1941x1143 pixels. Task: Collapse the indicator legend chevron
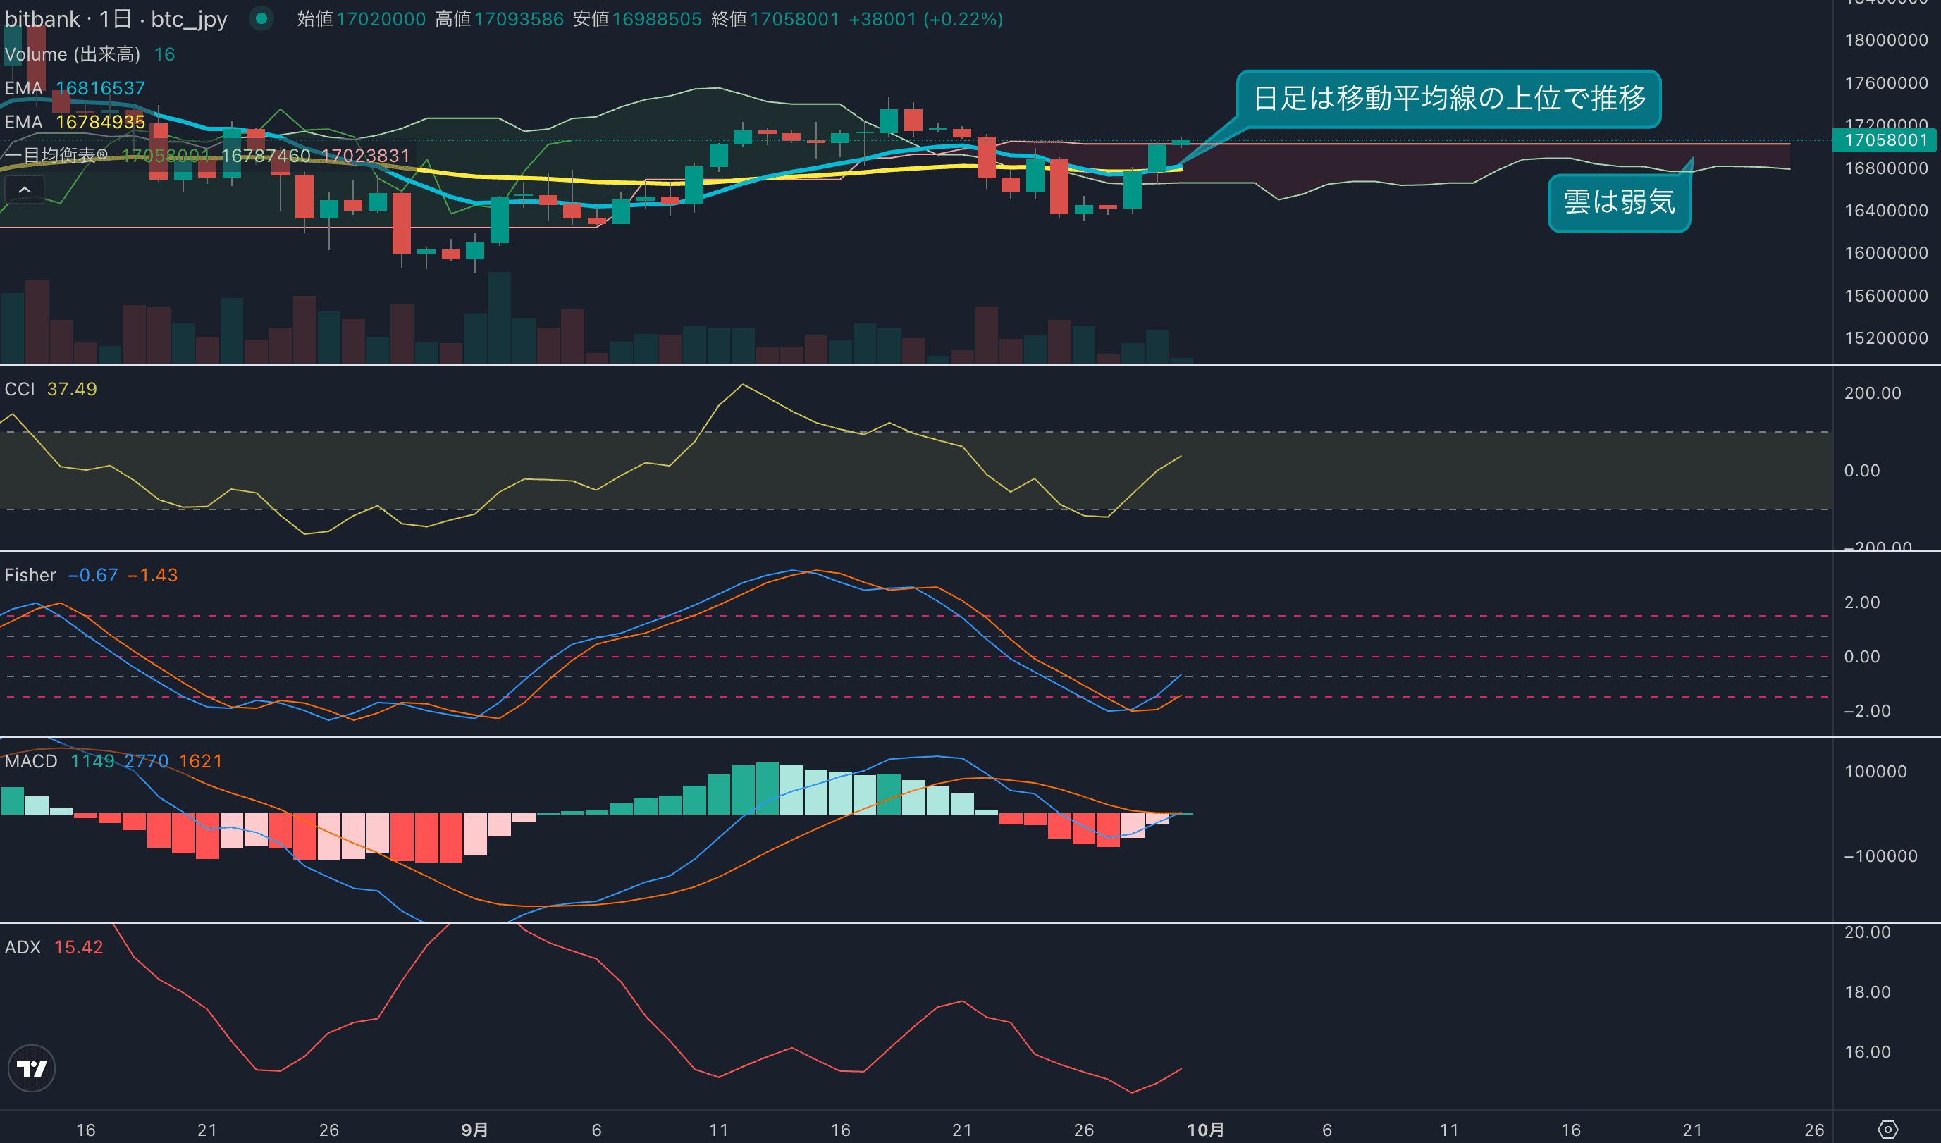(x=25, y=190)
